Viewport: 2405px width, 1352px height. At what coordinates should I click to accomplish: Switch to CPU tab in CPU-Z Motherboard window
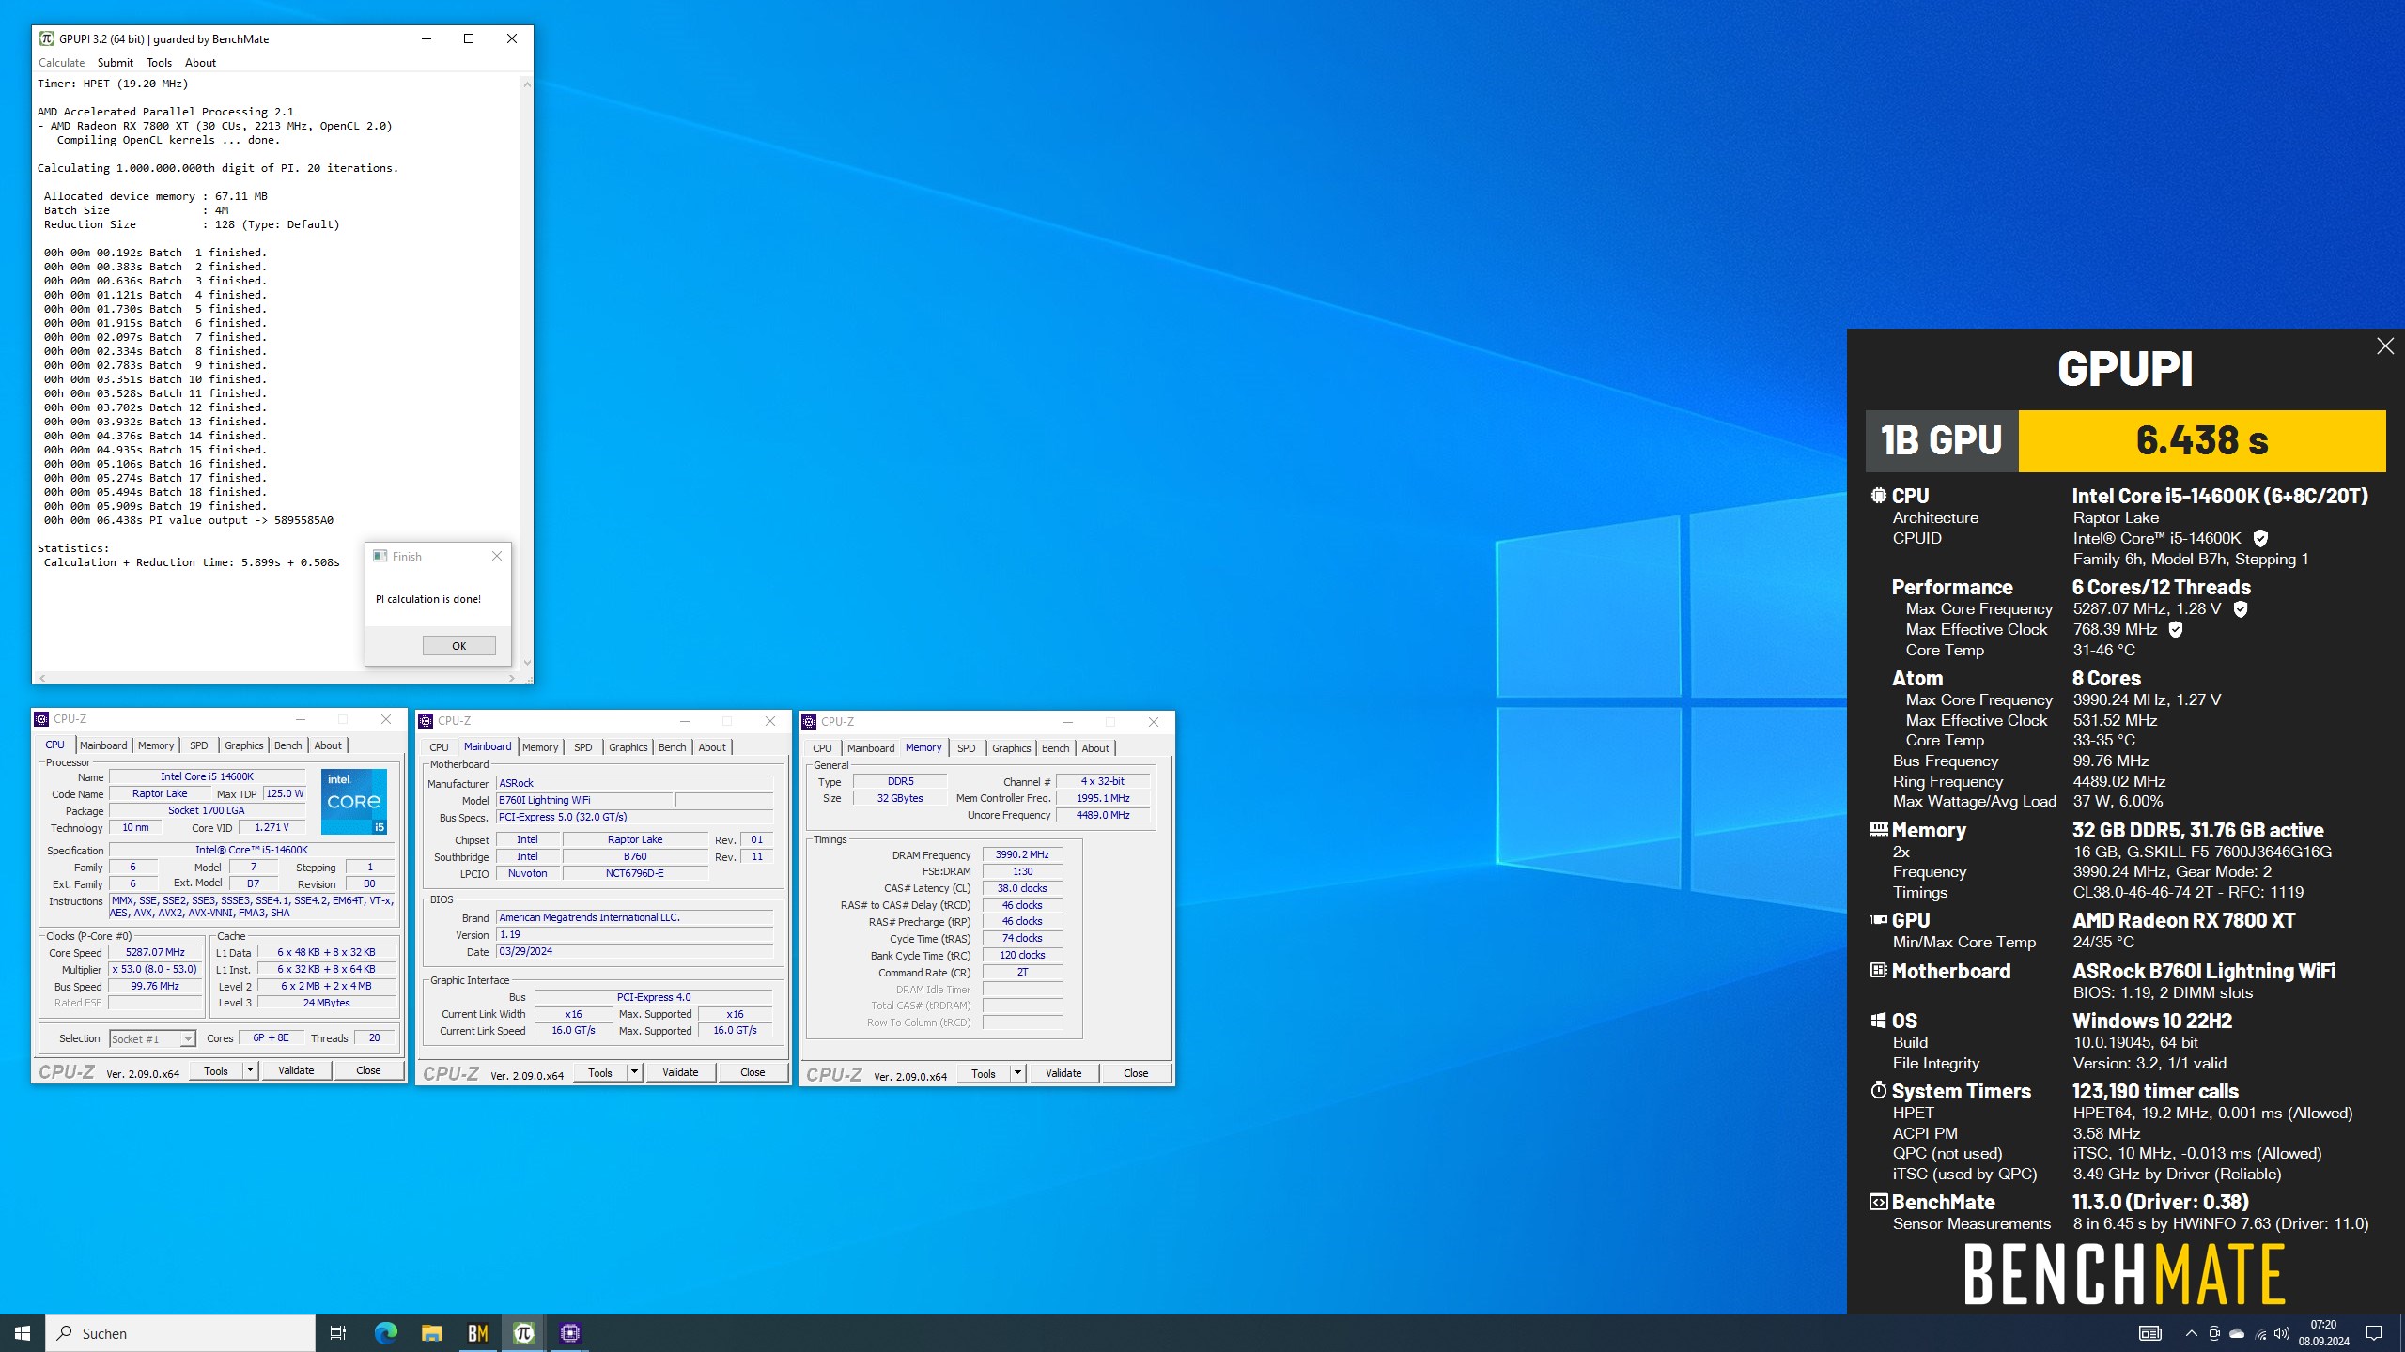[439, 747]
